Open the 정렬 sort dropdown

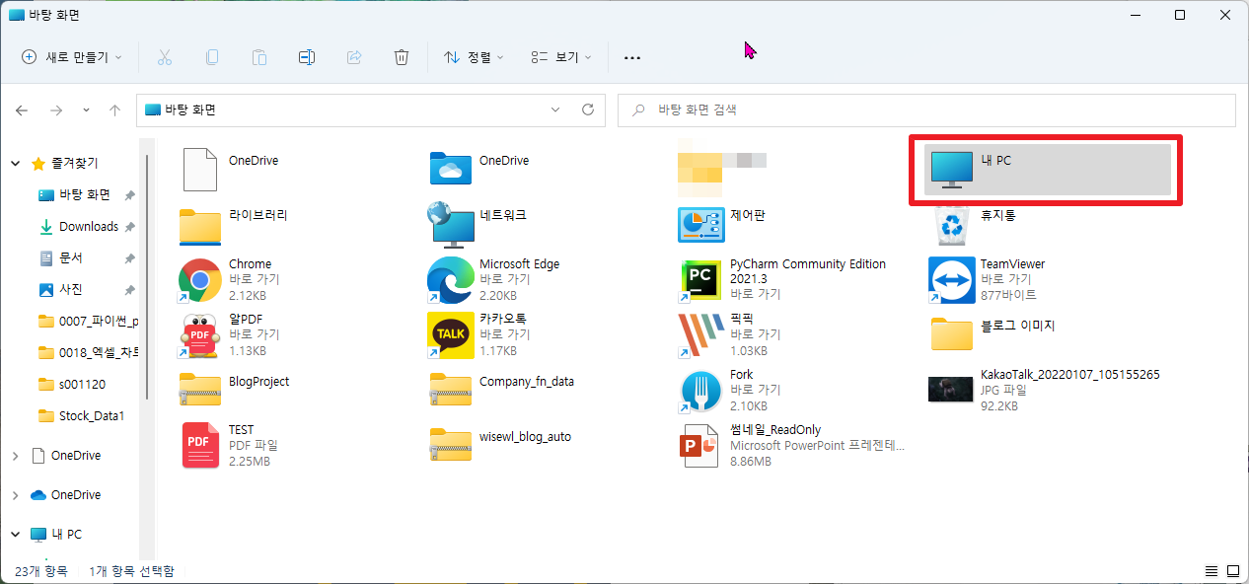click(474, 57)
